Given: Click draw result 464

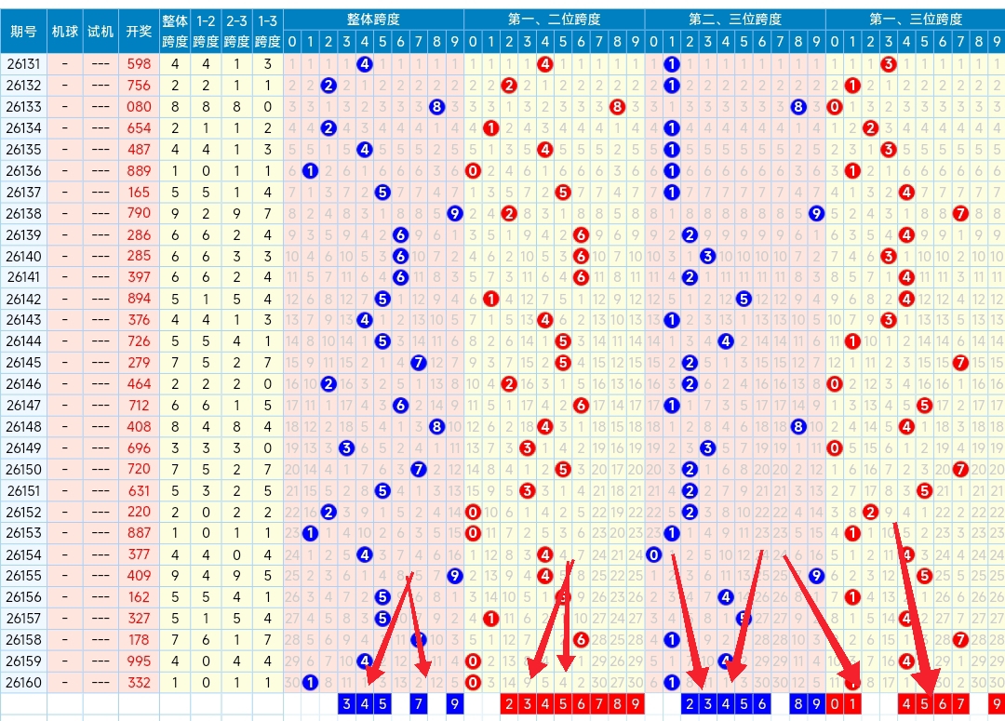Looking at the screenshot, I should click(x=139, y=384).
